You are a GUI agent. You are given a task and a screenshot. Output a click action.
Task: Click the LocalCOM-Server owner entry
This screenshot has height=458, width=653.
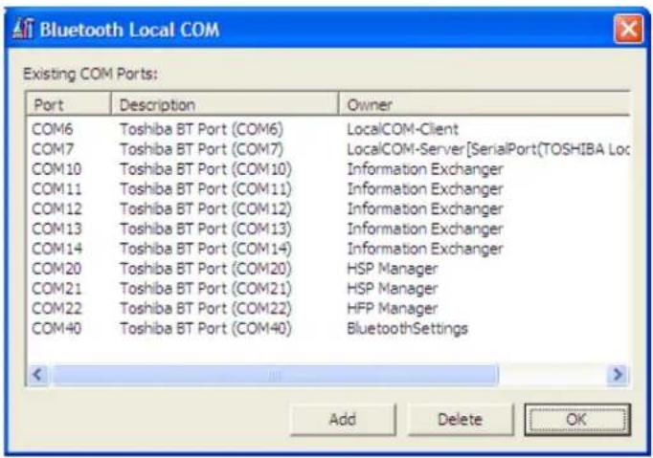(x=488, y=149)
